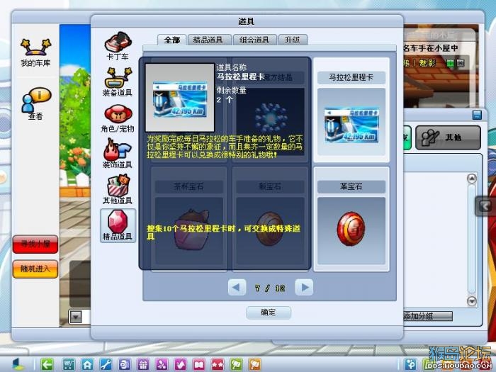Click the green status icon in house panel
The height and width of the screenshot is (372, 496).
point(450,63)
